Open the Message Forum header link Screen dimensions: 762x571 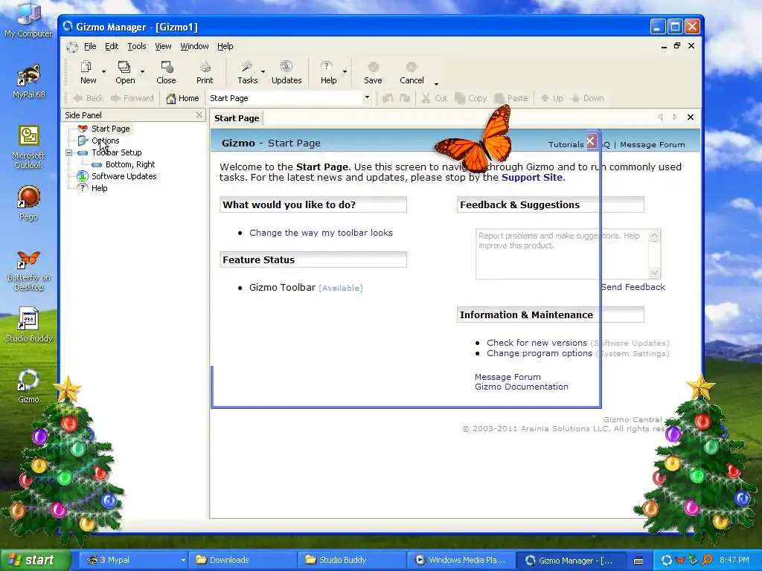(652, 145)
